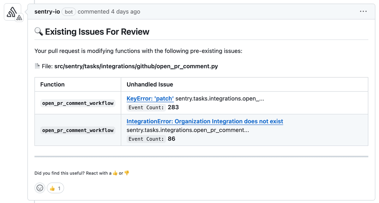The width and height of the screenshot is (379, 203).
Task: Click the file icon before the filename
Action: pyautogui.click(x=37, y=66)
